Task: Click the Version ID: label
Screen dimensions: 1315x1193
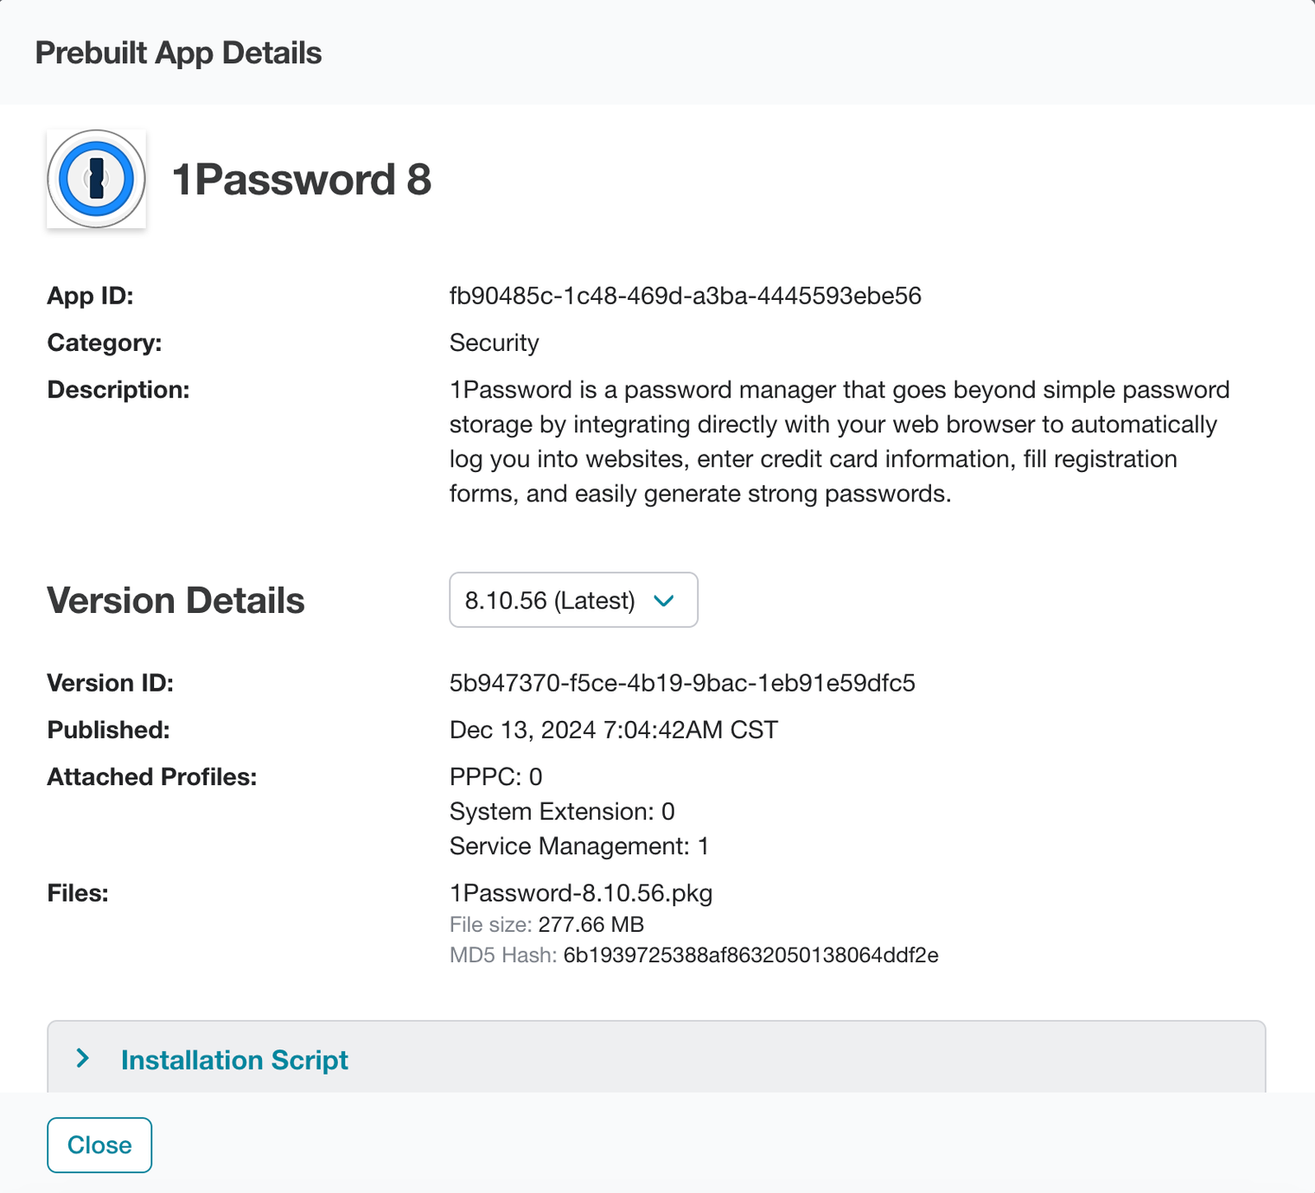Action: click(111, 683)
